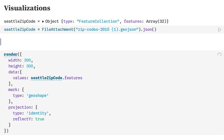The height and width of the screenshot is (140, 224).
Task: Expand the seattleZipCode Object output triangle
Action: [x=43, y=21]
